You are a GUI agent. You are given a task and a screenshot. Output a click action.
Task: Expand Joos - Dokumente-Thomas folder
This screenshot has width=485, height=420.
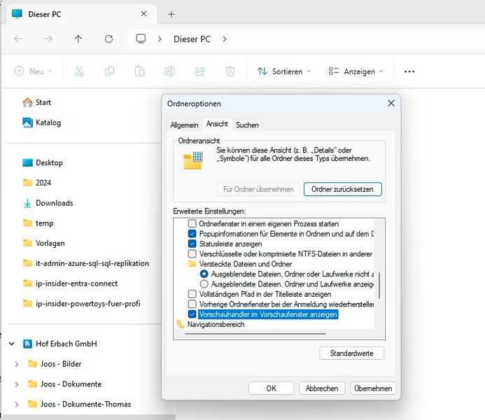(x=17, y=404)
